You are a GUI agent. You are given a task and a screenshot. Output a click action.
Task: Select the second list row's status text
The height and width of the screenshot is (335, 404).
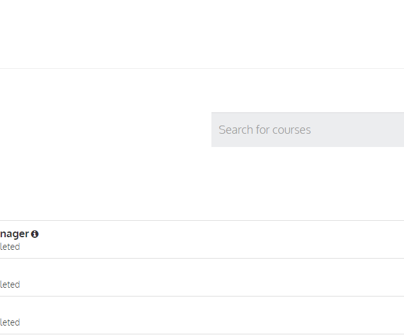[x=9, y=285]
